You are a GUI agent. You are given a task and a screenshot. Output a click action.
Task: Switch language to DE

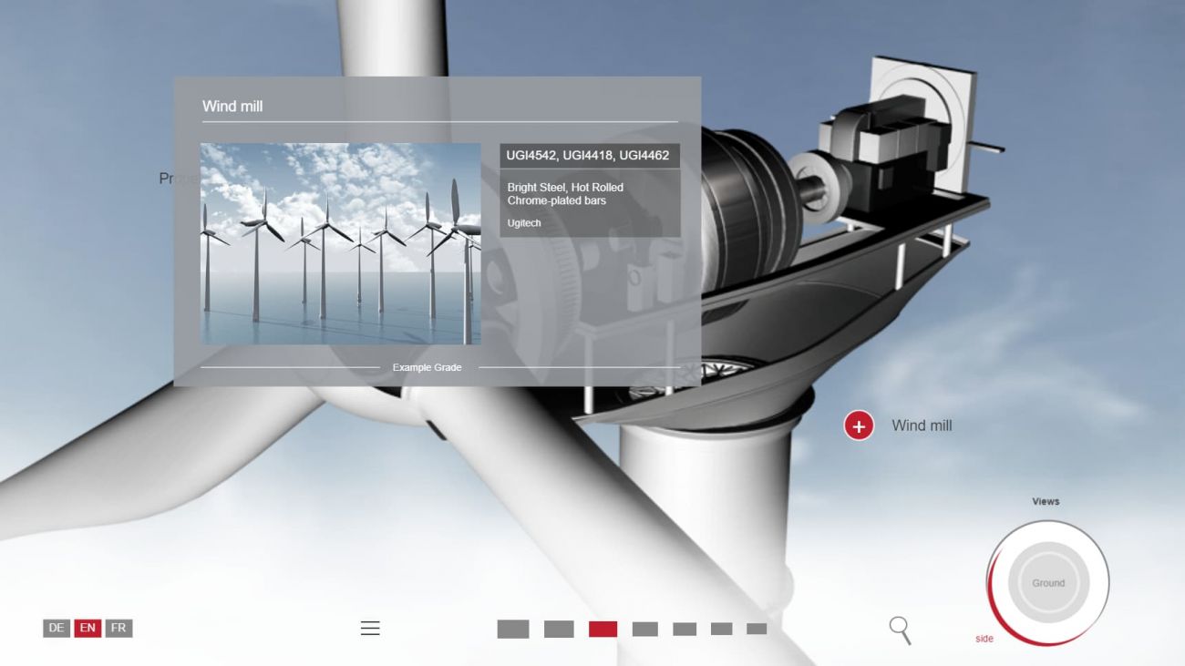(57, 628)
